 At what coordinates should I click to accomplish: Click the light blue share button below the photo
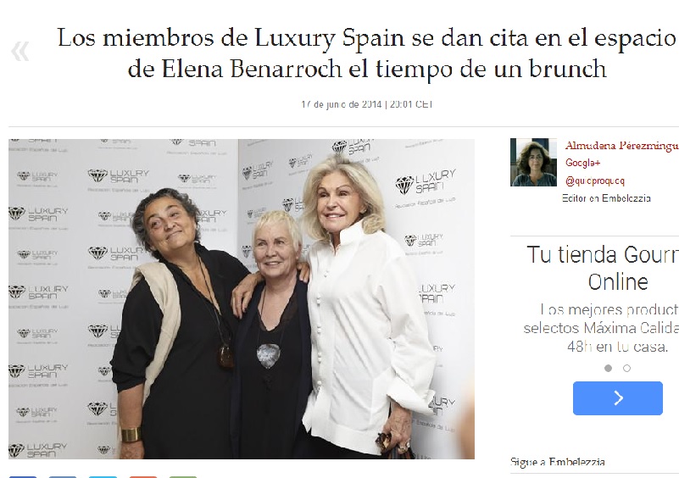point(103,476)
